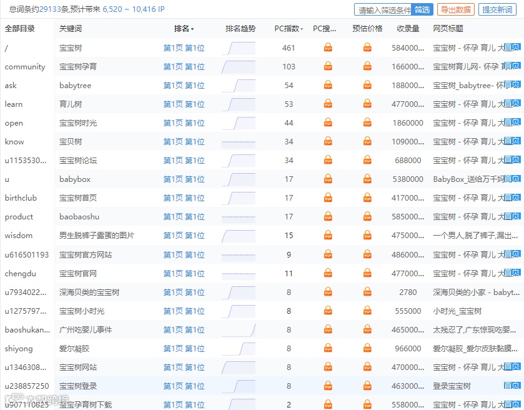Image resolution: width=524 pixels, height=410 pixels.
Task: Click PC search VIP lock in 育儿树 row
Action: [328, 103]
